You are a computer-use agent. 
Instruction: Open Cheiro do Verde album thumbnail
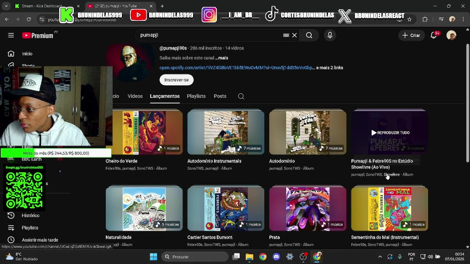(x=144, y=132)
